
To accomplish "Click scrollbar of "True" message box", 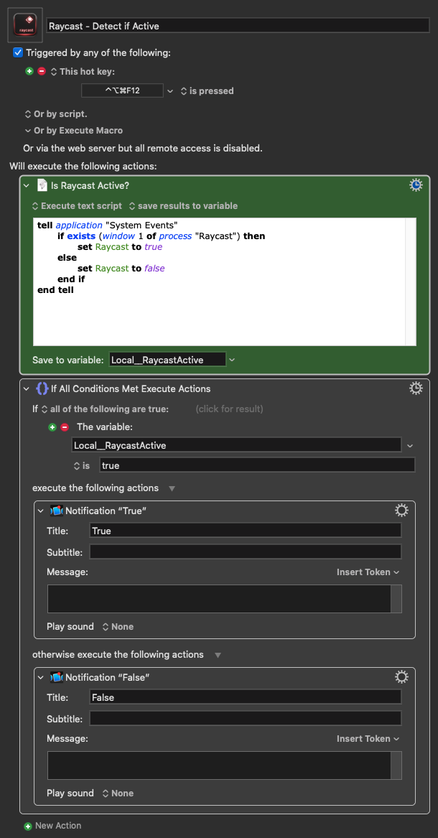I will [x=396, y=599].
